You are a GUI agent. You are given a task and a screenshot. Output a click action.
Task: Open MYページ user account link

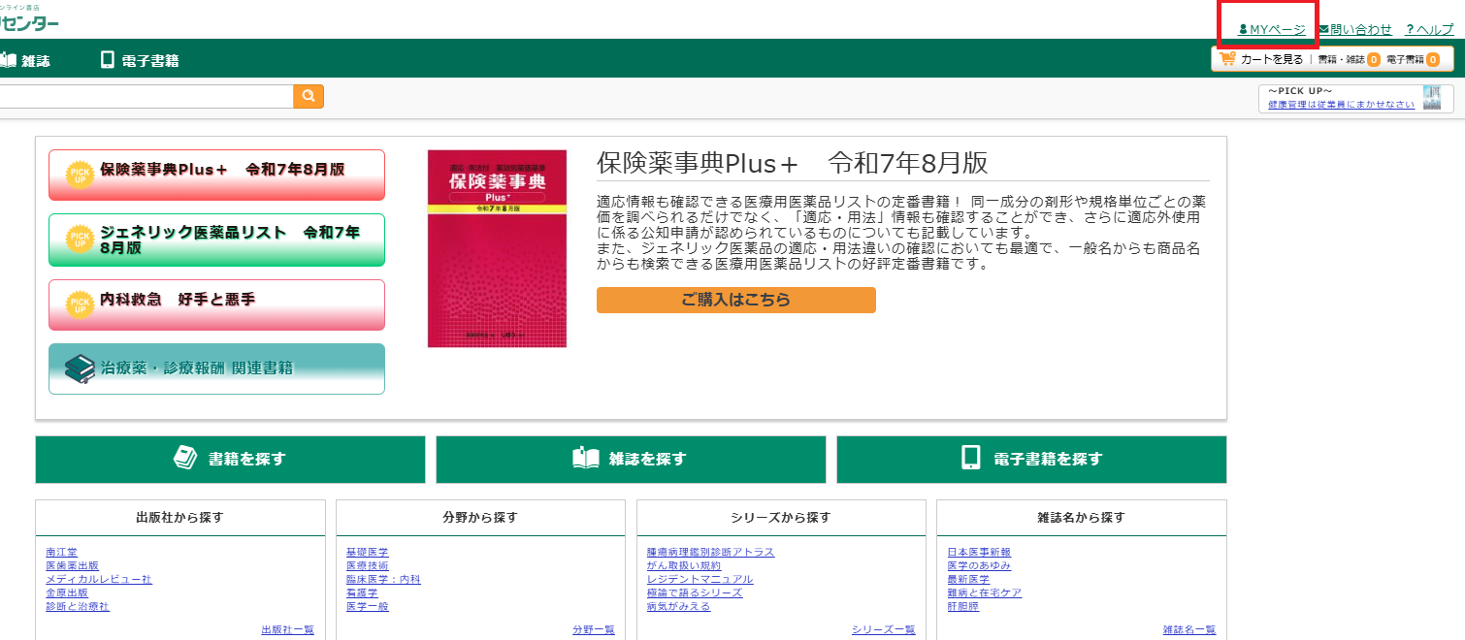point(1272,29)
